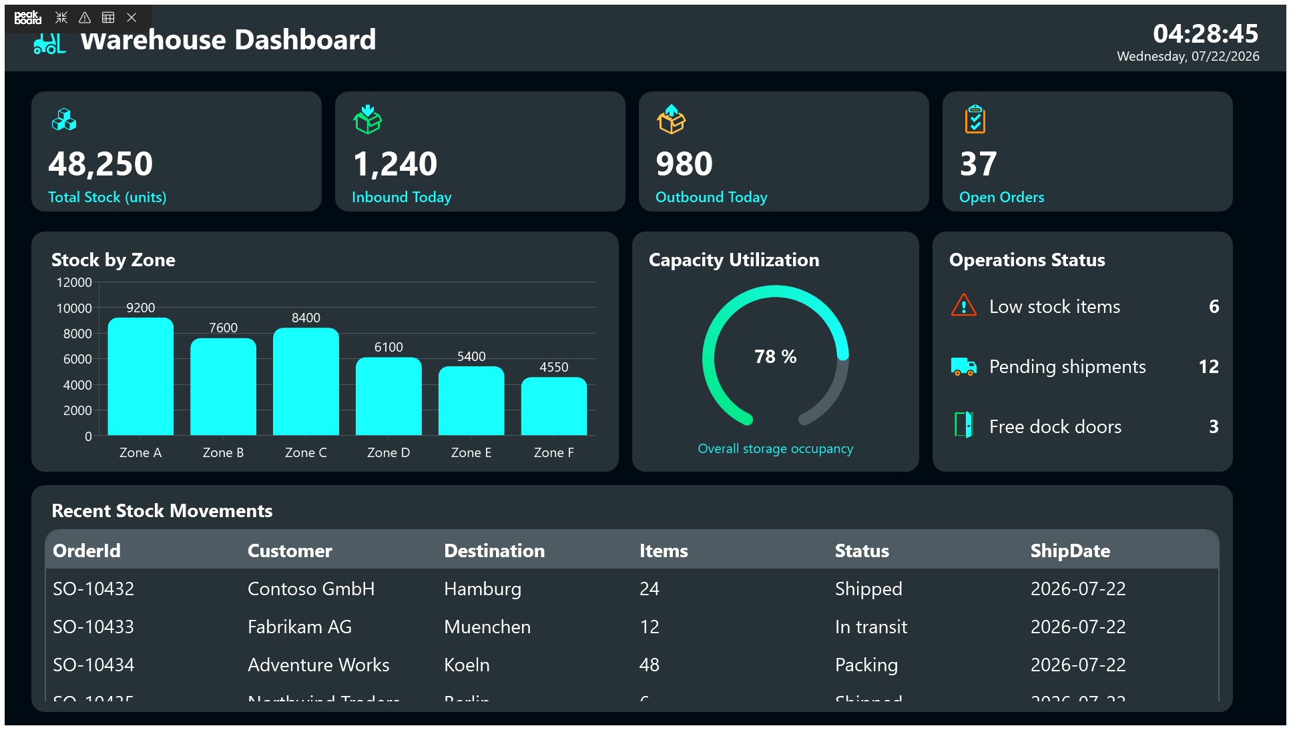1291x730 pixels.
Task: Click the 78 % gauge value
Action: [776, 357]
